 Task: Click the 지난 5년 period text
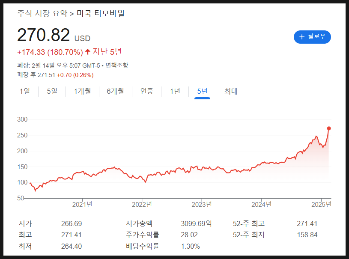pyautogui.click(x=107, y=52)
